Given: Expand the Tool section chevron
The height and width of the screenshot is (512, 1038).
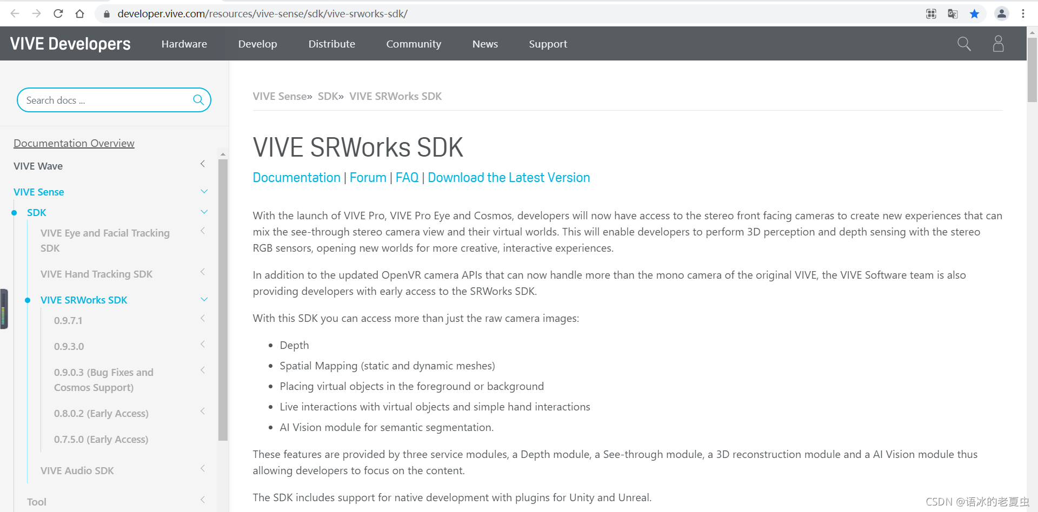Looking at the screenshot, I should tap(203, 500).
